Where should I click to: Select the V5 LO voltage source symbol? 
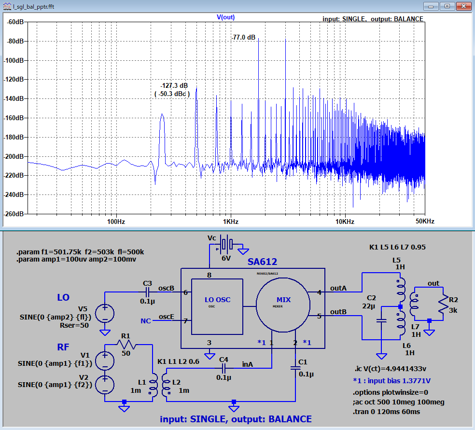(x=105, y=313)
